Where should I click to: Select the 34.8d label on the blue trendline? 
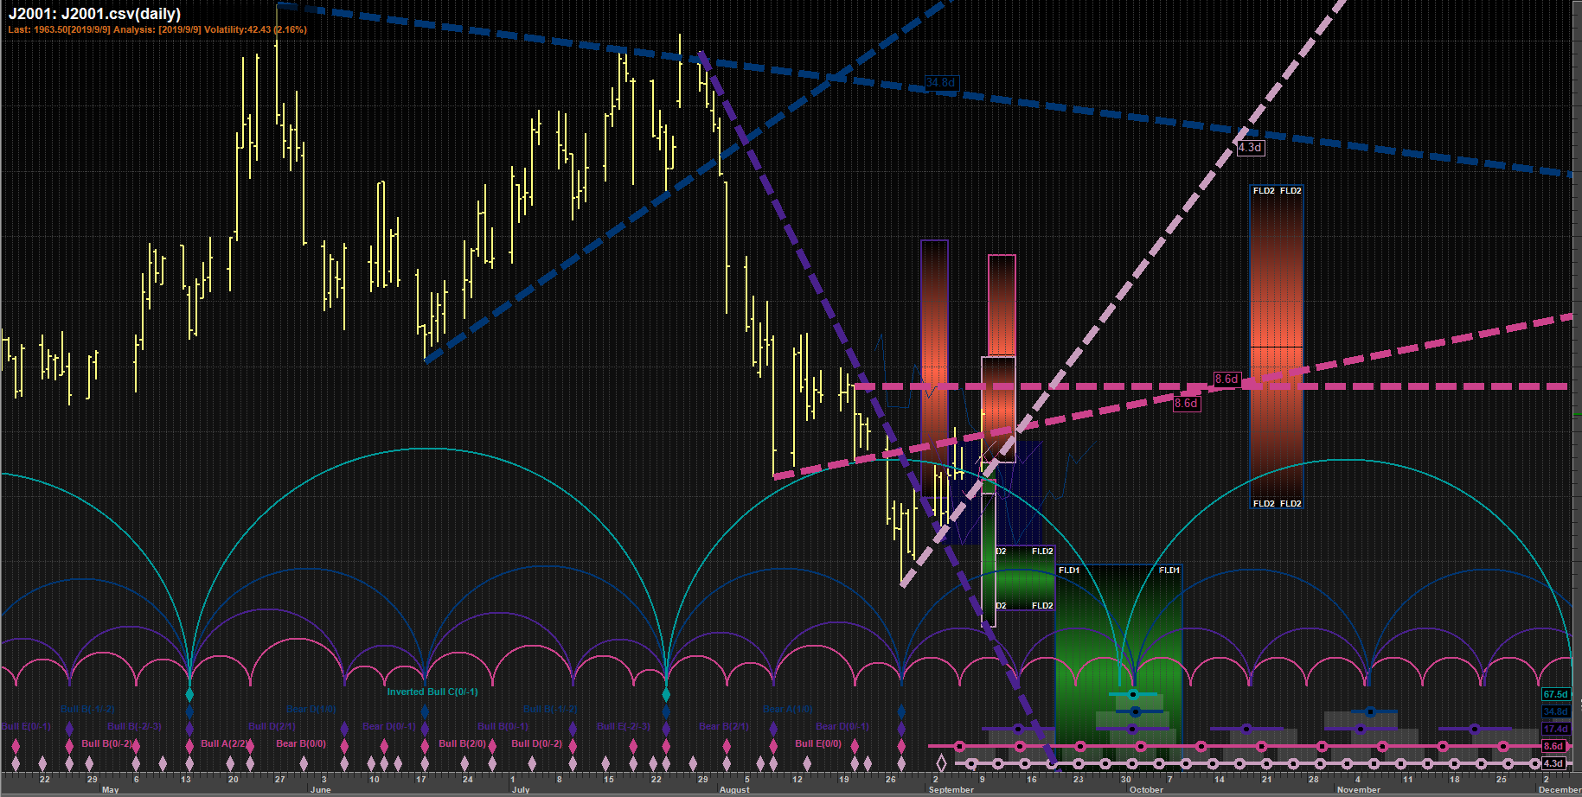click(x=941, y=83)
